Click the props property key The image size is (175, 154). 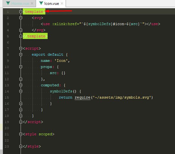pyautogui.click(x=46, y=67)
